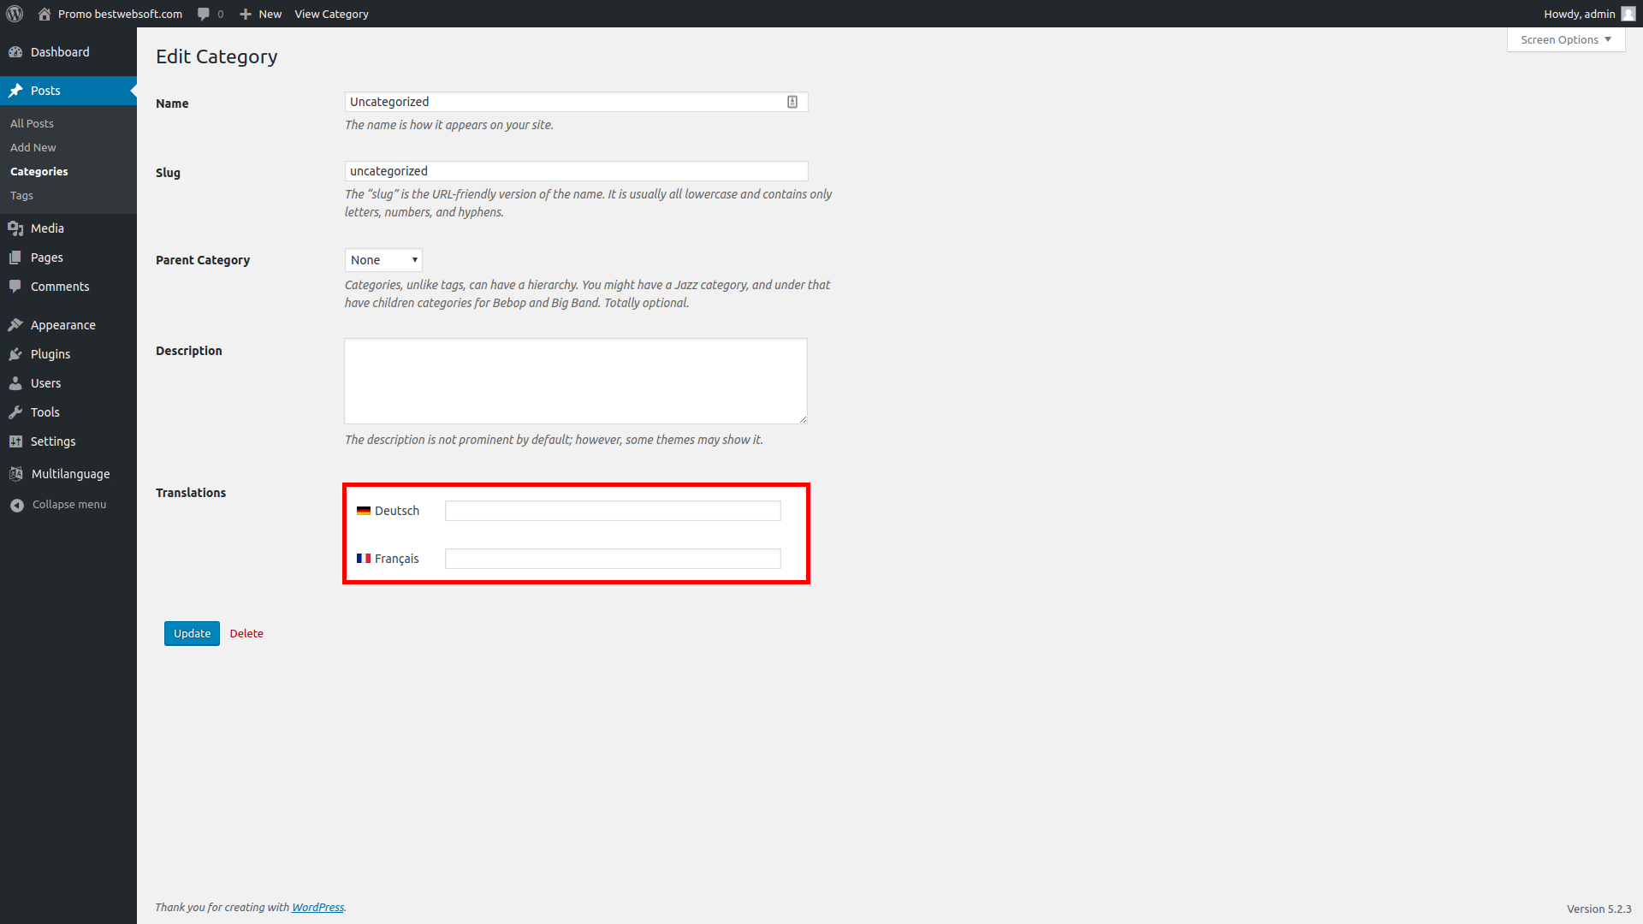Open Plugins via its plug icon

point(15,354)
